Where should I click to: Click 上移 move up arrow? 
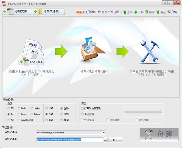pos(128,12)
